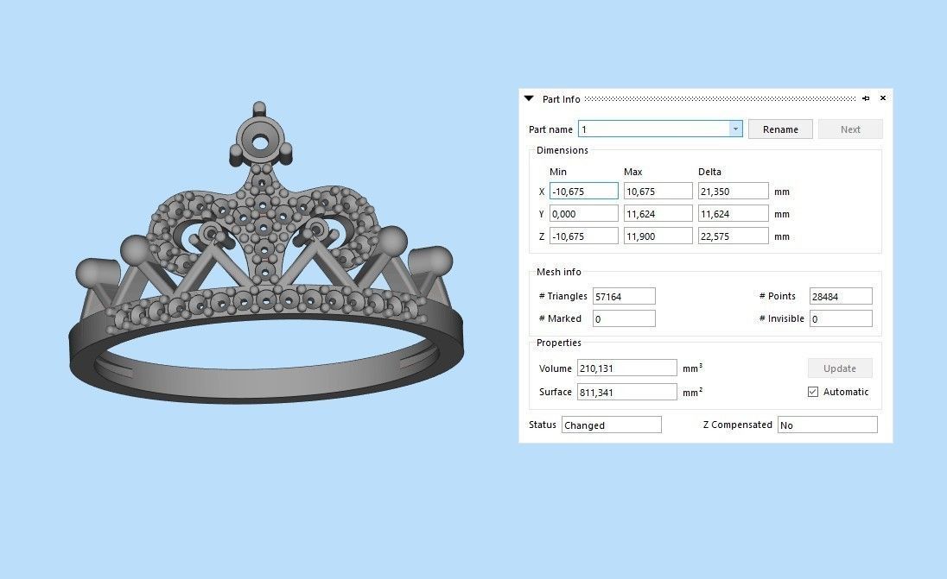Image resolution: width=947 pixels, height=579 pixels.
Task: Select the Y Max field 11,624
Action: [658, 213]
